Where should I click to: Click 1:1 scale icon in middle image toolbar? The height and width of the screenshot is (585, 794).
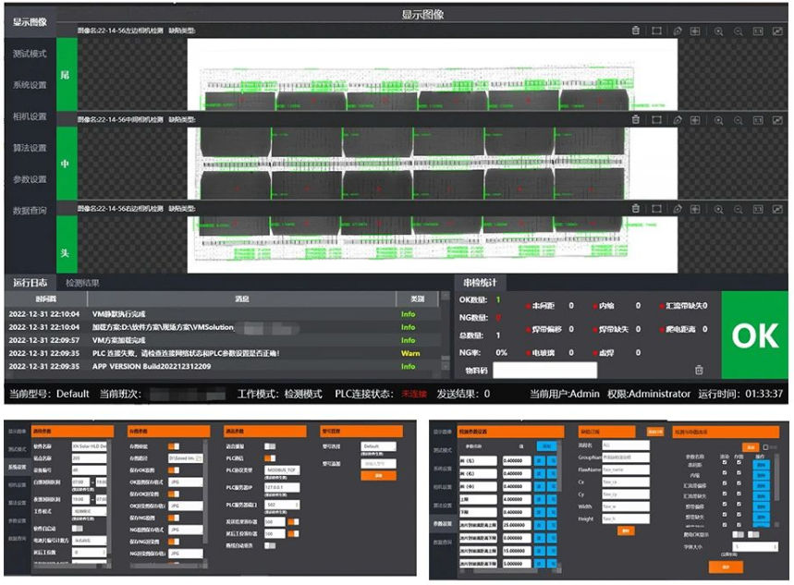click(759, 120)
